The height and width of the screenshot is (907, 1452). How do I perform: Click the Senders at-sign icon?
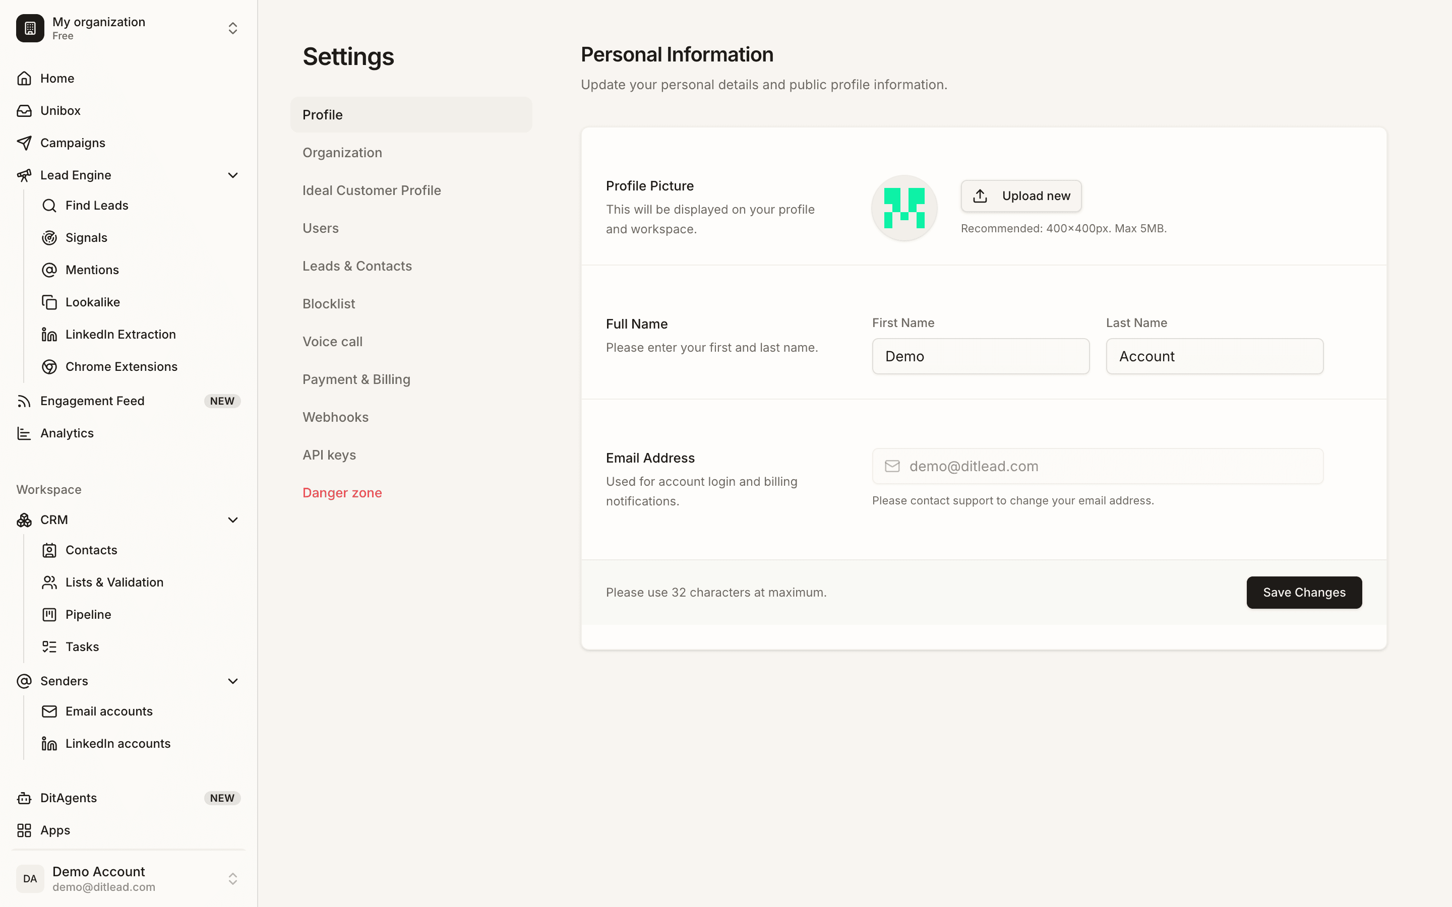tap(24, 681)
